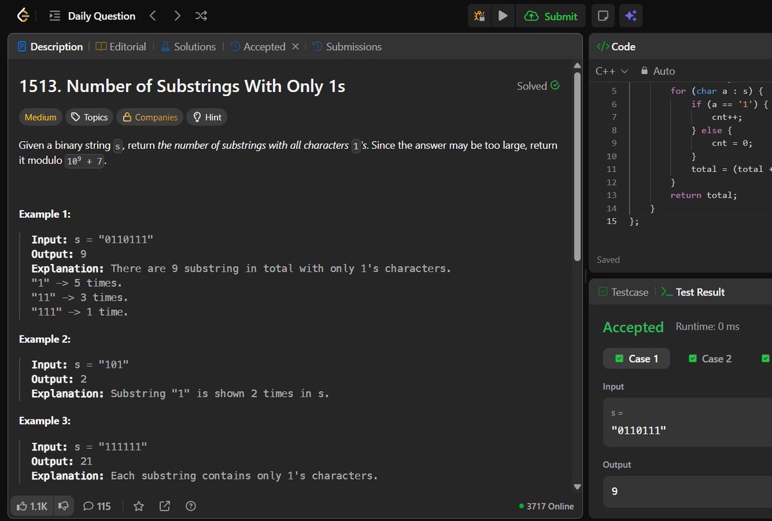Go to the next question arrow

click(177, 16)
